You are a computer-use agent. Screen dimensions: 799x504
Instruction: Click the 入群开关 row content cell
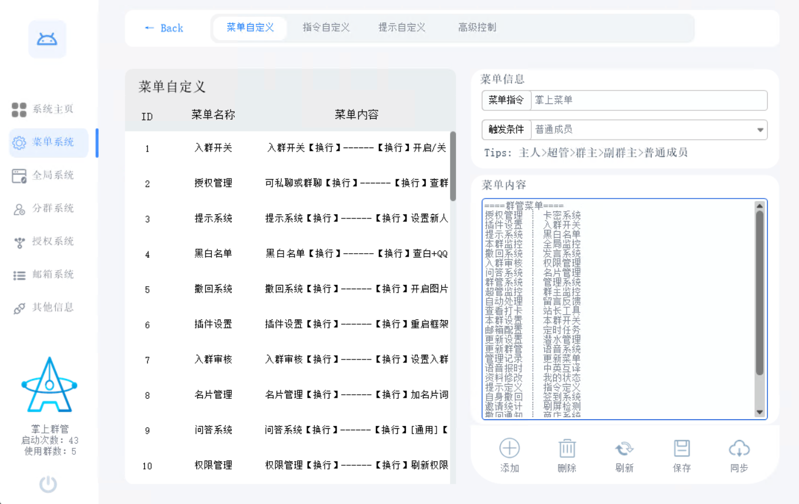coord(357,148)
